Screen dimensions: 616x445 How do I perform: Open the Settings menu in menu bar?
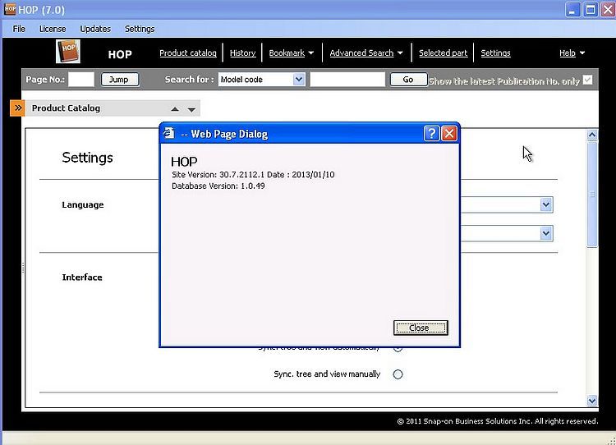[140, 29]
